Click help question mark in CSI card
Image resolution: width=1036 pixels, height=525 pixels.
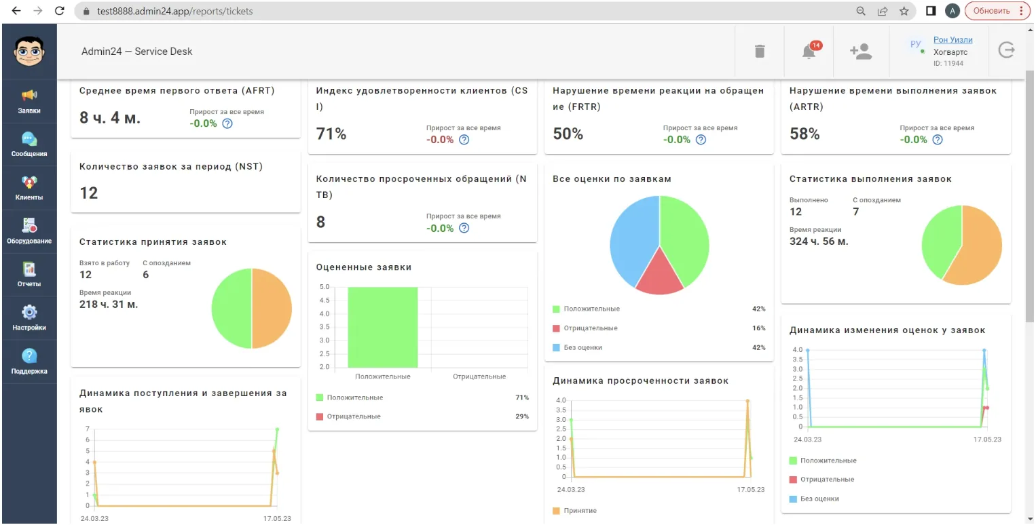tap(464, 140)
